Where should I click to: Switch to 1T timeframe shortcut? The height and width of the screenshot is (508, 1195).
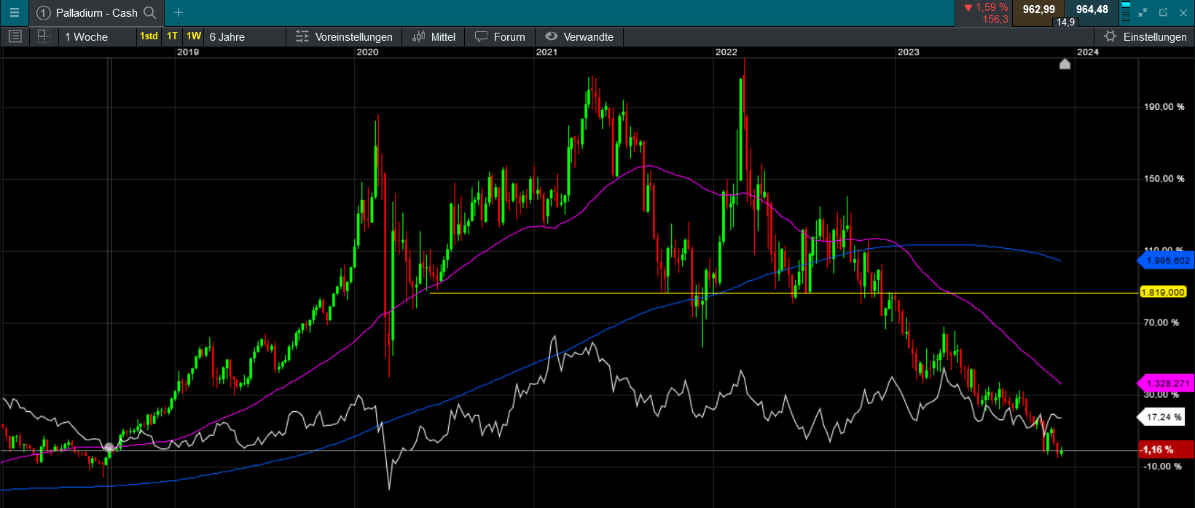pyautogui.click(x=172, y=36)
